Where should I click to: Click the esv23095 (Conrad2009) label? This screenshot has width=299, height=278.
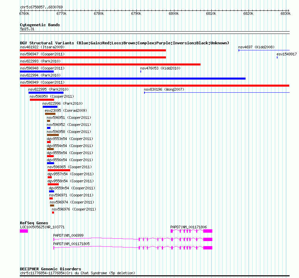point(66,110)
